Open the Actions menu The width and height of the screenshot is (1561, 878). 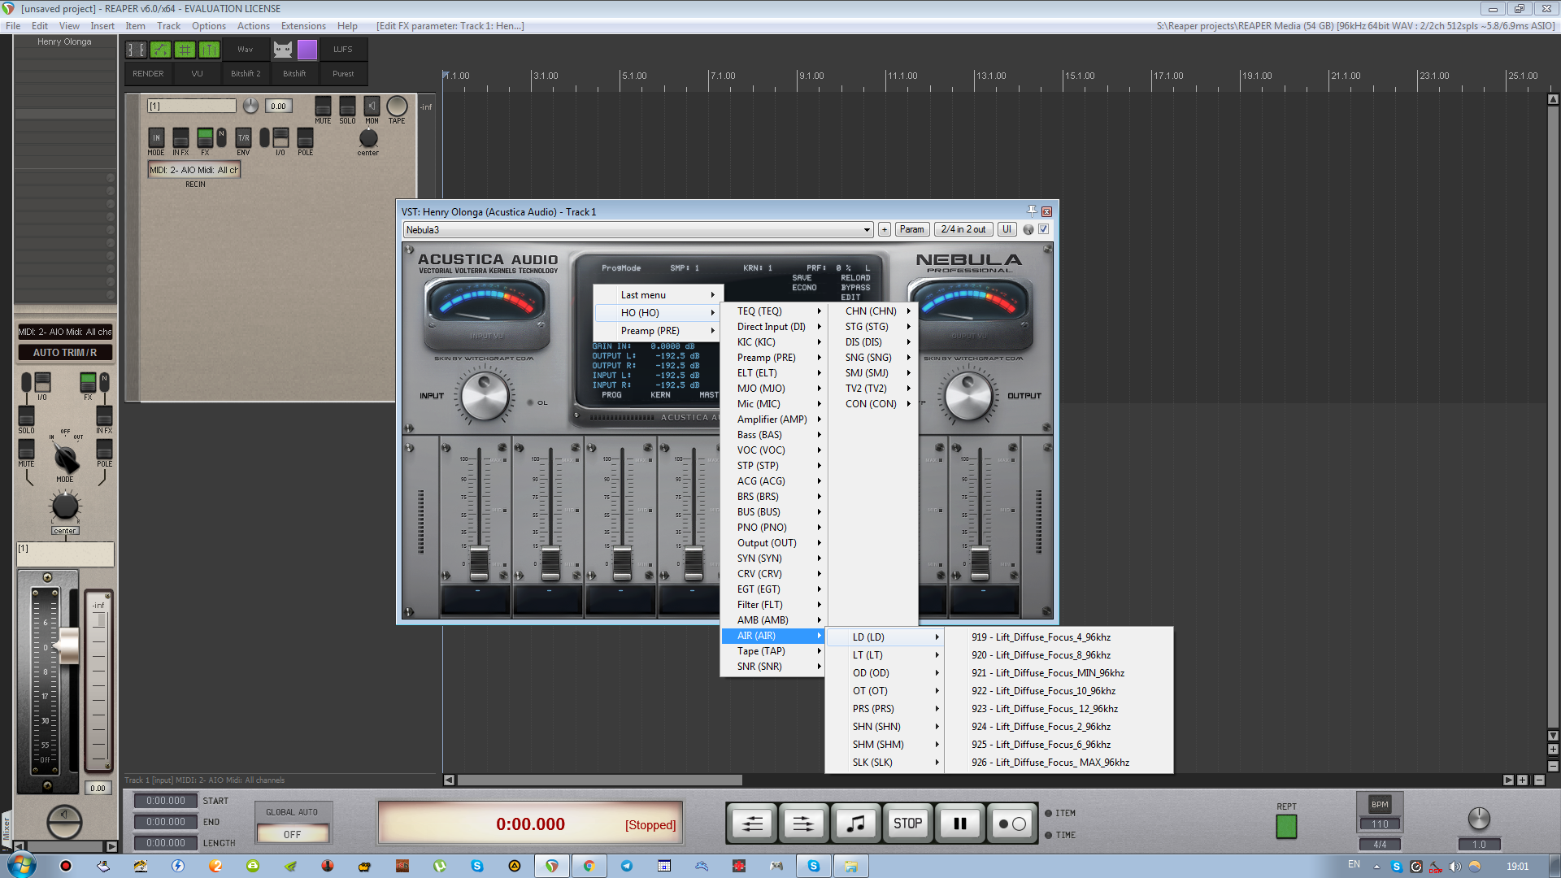tap(254, 26)
